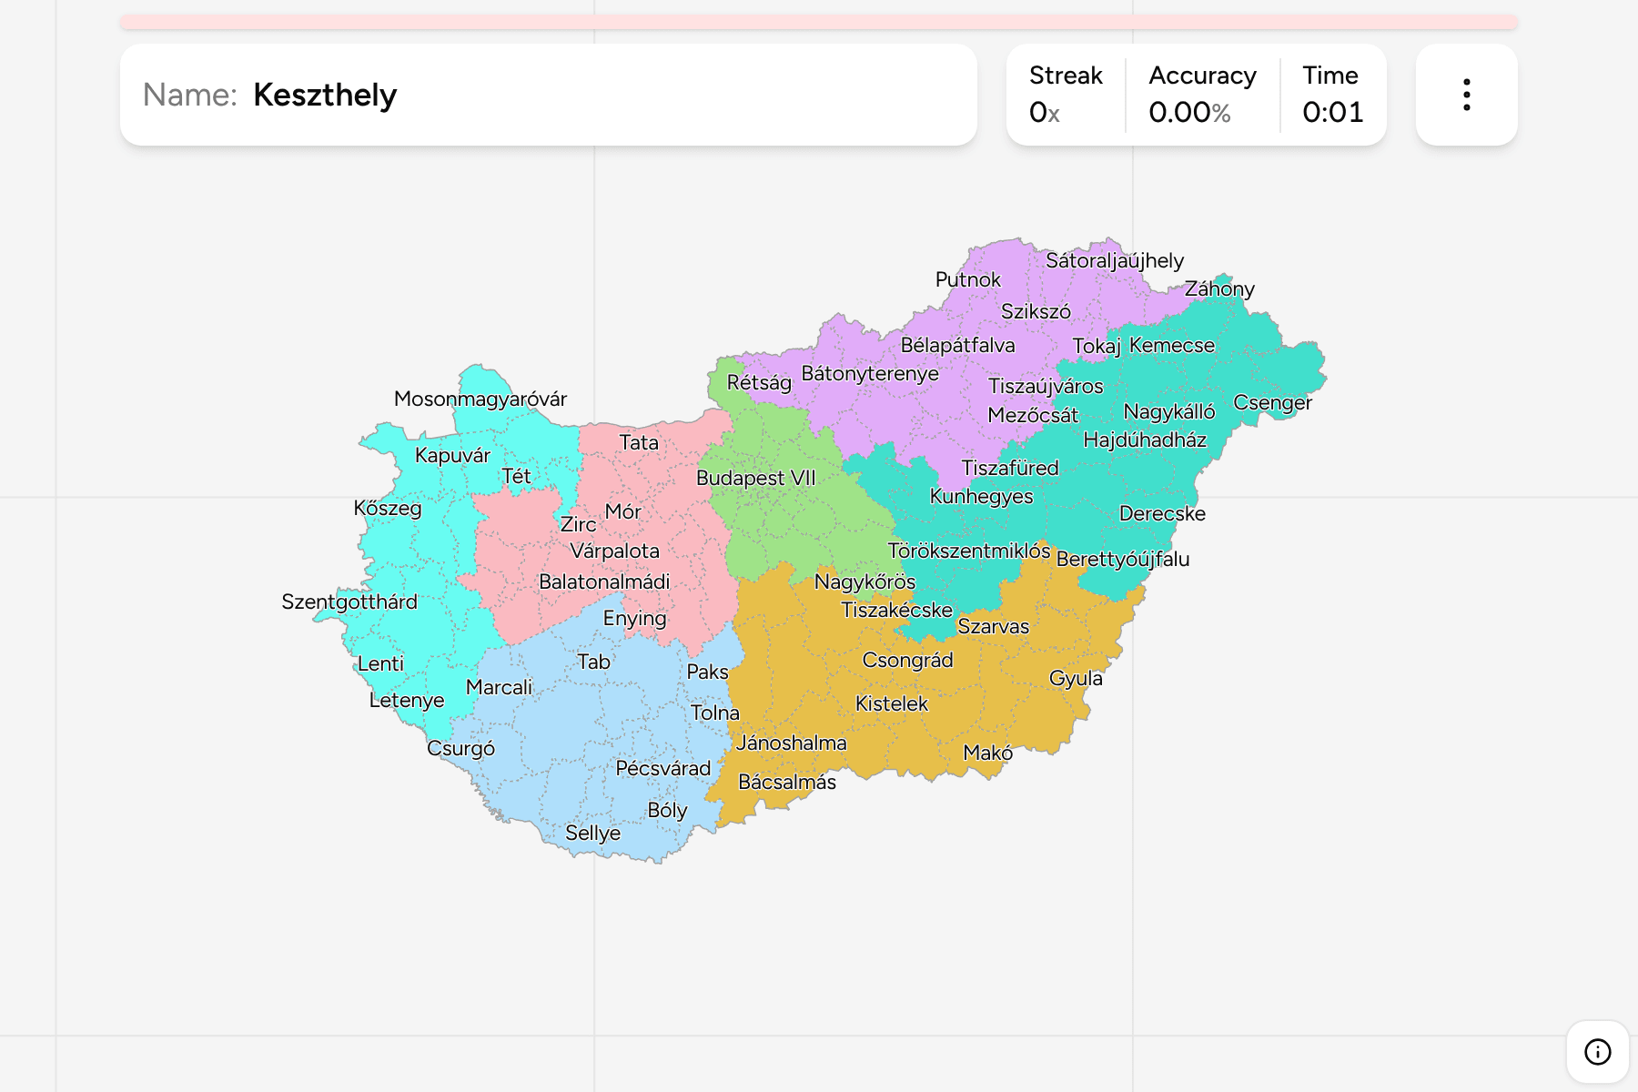
Task: Click the Tokaj map label
Action: (1097, 346)
